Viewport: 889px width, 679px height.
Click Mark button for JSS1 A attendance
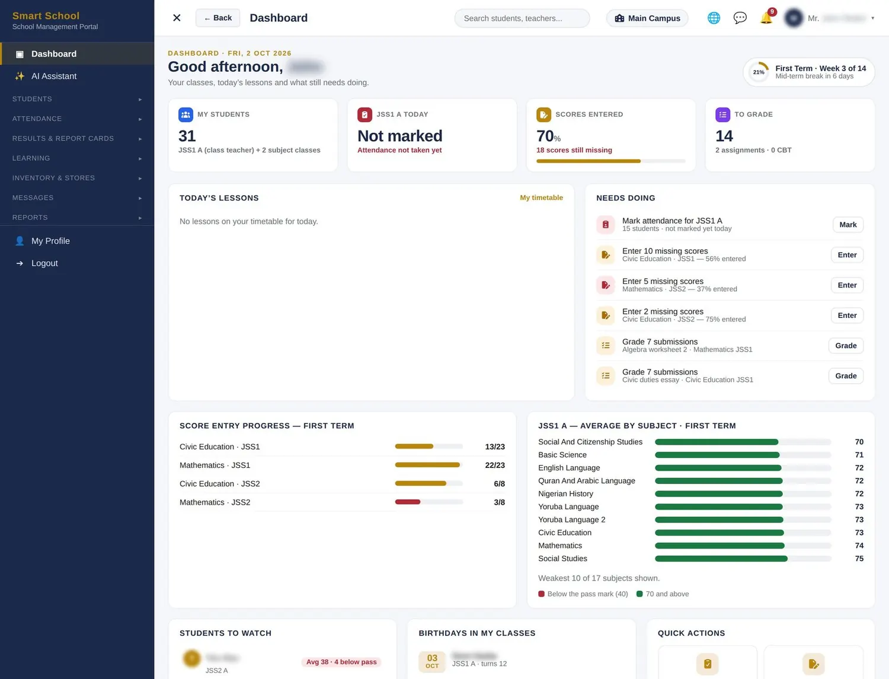848,225
